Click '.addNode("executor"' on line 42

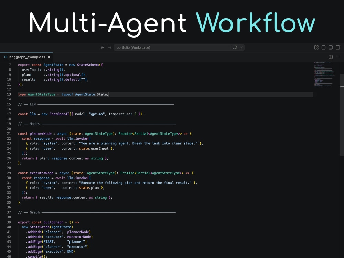(44, 237)
